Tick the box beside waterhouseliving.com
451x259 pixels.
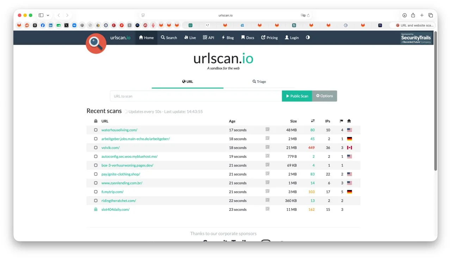95,130
